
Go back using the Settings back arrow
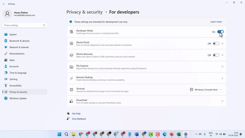[4, 4]
